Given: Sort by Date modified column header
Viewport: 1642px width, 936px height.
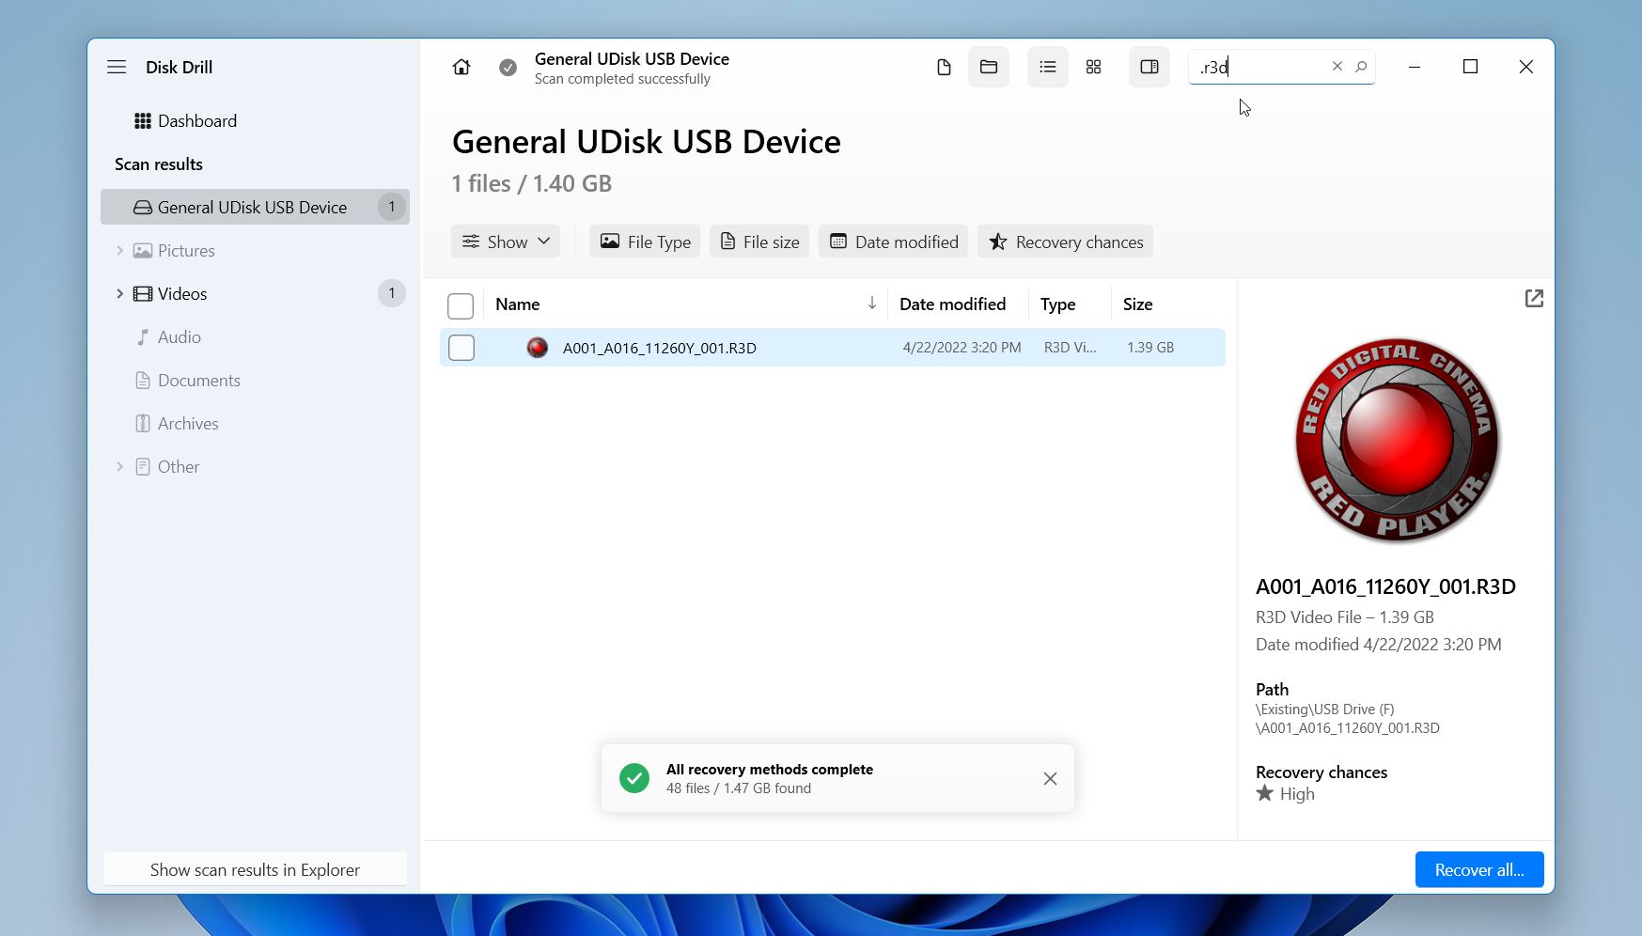Looking at the screenshot, I should [952, 304].
